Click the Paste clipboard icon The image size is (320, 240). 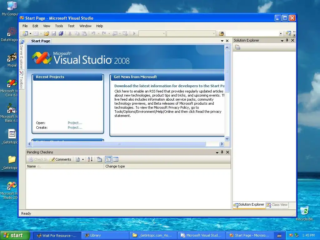click(84, 33)
